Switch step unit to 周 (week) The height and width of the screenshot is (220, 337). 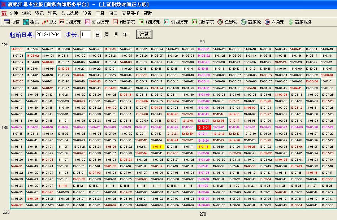(107, 35)
